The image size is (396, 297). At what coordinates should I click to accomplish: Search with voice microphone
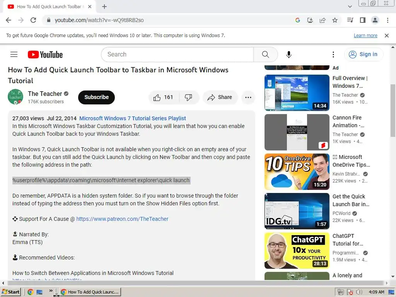[x=288, y=54]
